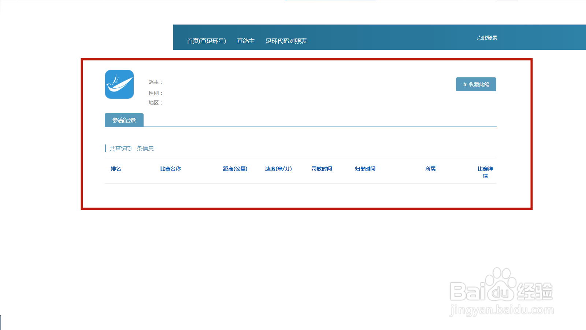Click the blue pigeon logo icon
This screenshot has width=586, height=330.
point(119,84)
